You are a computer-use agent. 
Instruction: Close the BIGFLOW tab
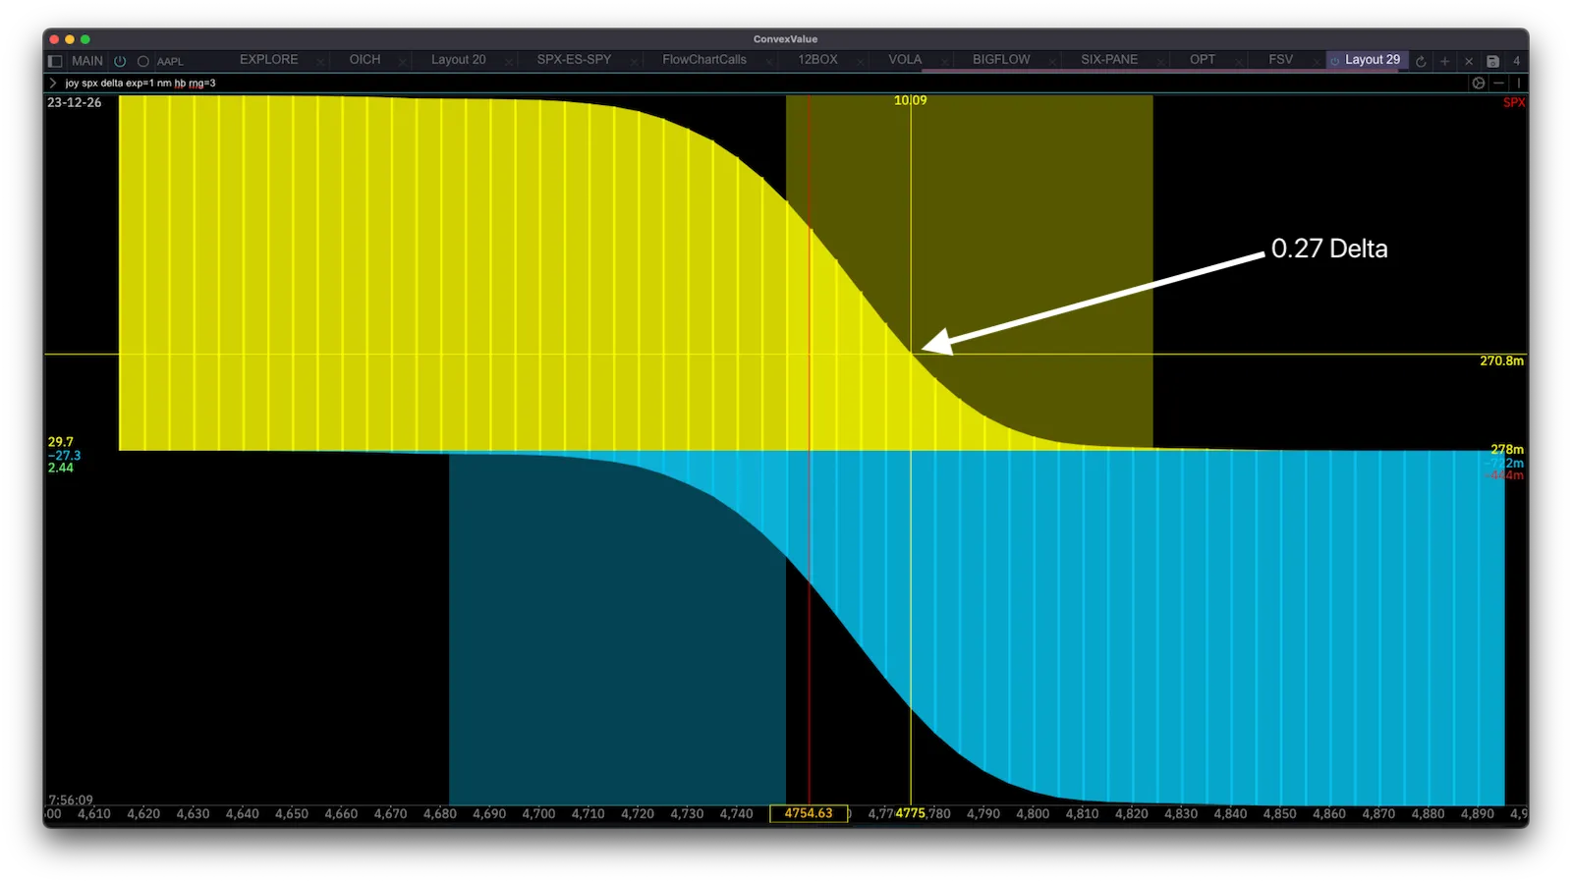coord(1052,62)
